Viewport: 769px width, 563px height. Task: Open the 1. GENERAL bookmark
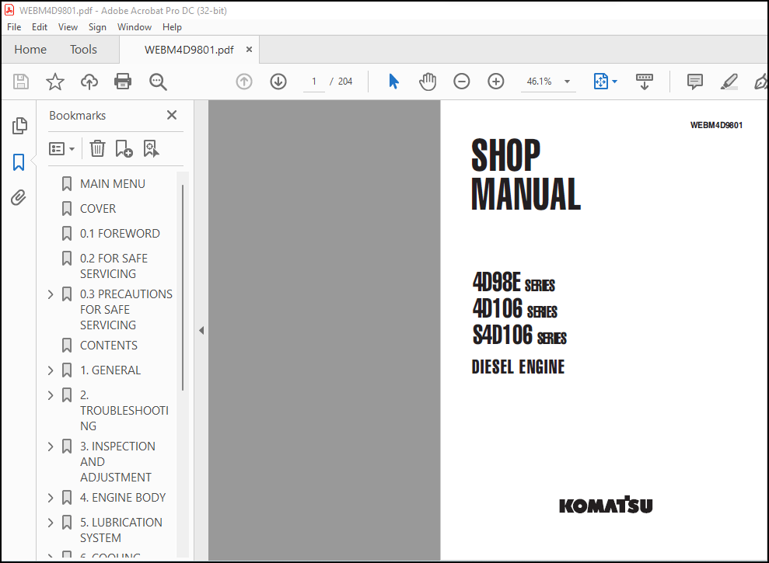pos(110,370)
